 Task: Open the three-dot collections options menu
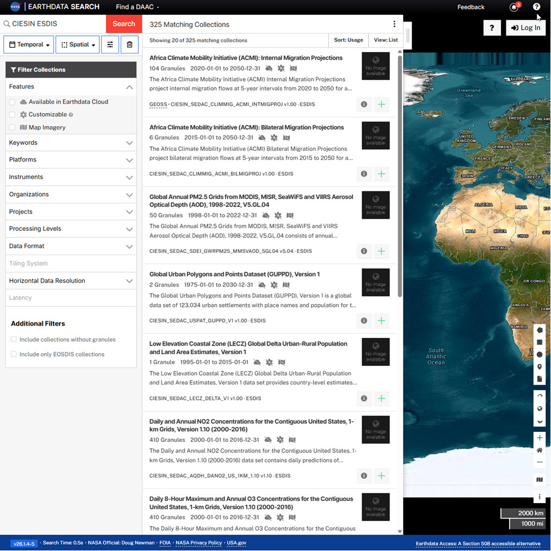pyautogui.click(x=395, y=24)
